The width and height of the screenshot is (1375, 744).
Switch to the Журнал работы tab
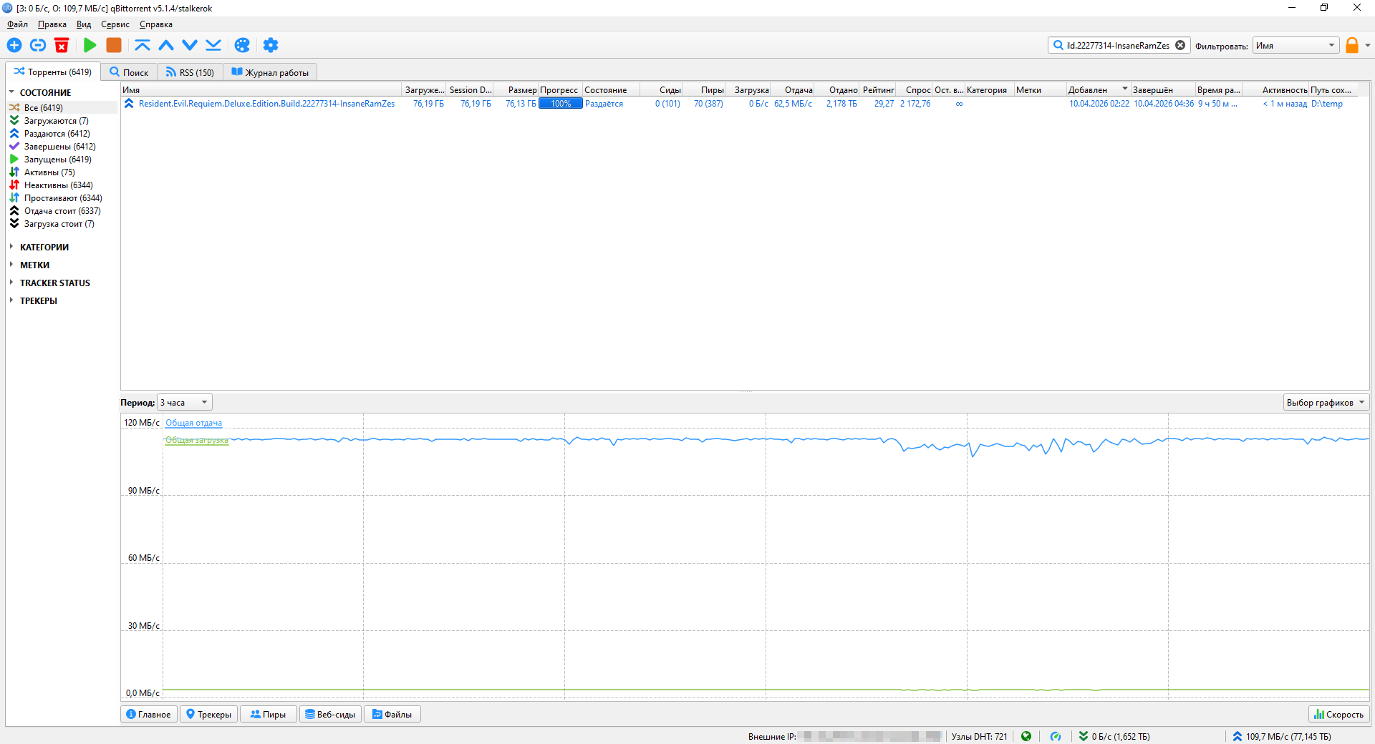coord(270,72)
